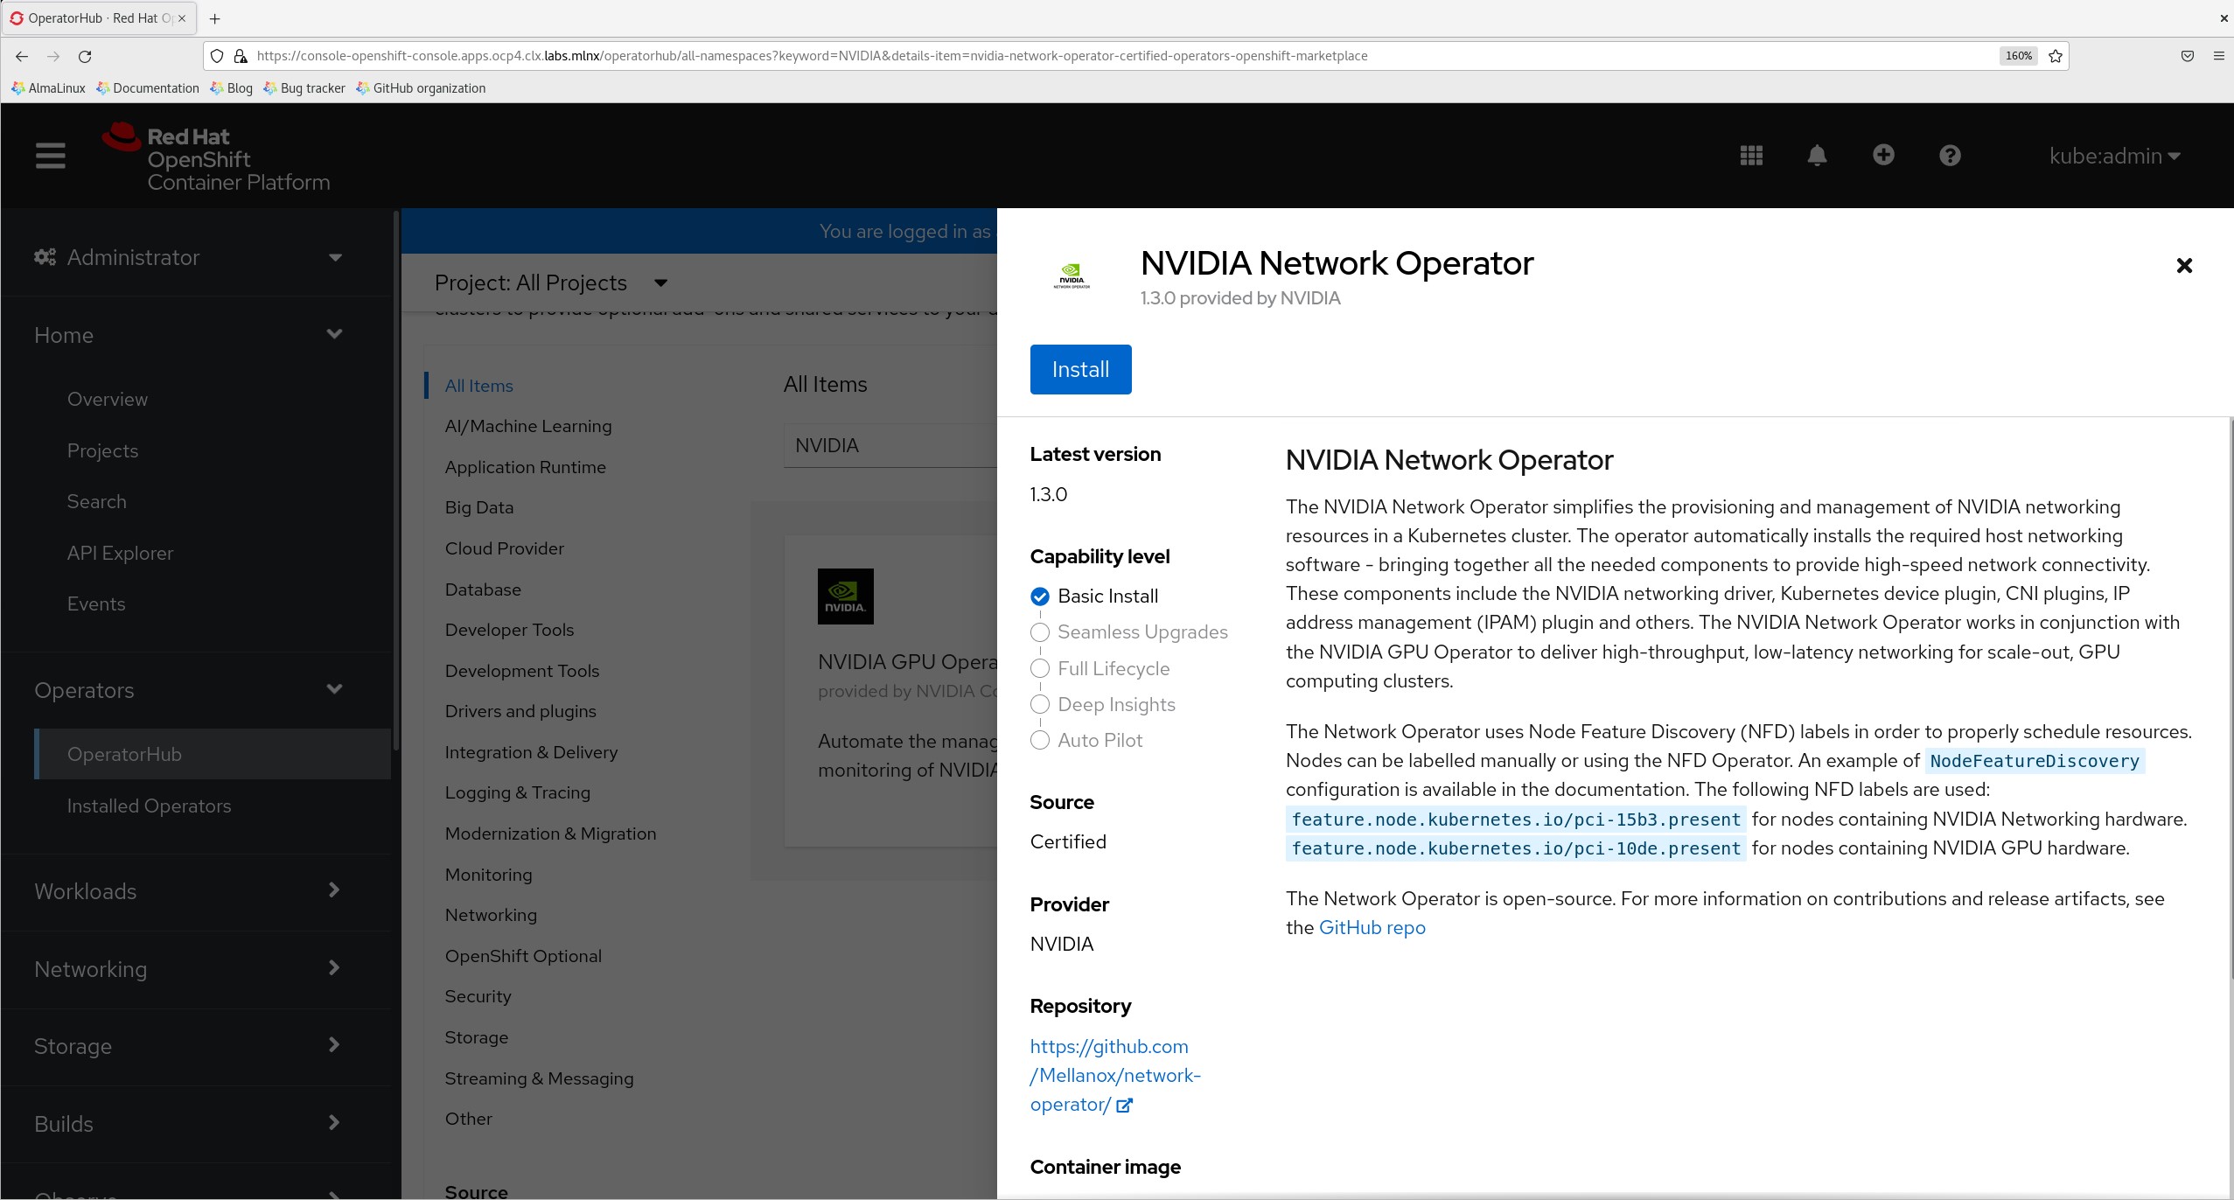The width and height of the screenshot is (2234, 1200).
Task: Click the 160% zoom level indicator
Action: coord(2019,56)
